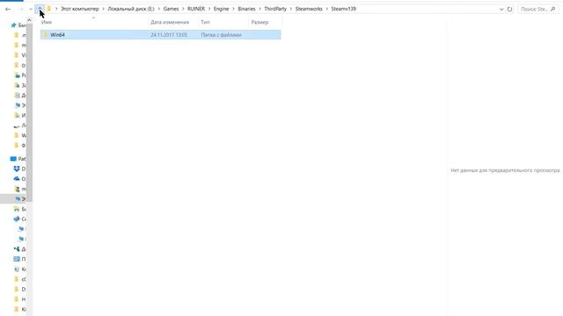The image size is (563, 316).
Task: Refresh the current folder view
Action: [509, 10]
